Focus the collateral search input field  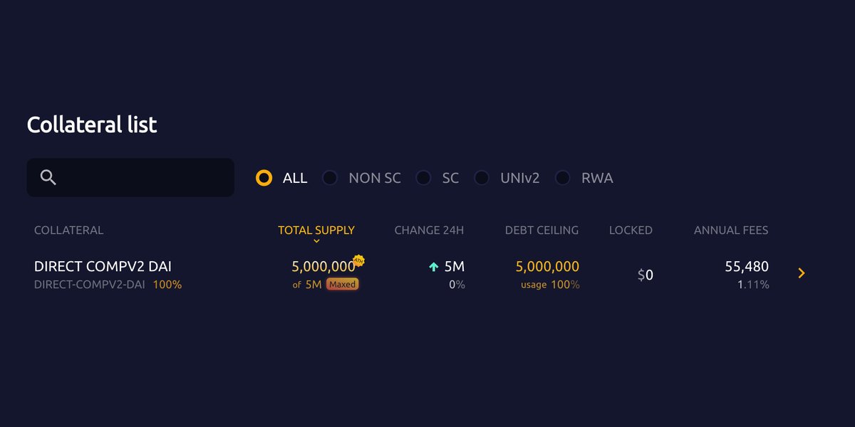pos(130,177)
